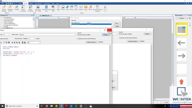Open Firefox from the taskbar
192x108 pixels.
tap(47, 106)
